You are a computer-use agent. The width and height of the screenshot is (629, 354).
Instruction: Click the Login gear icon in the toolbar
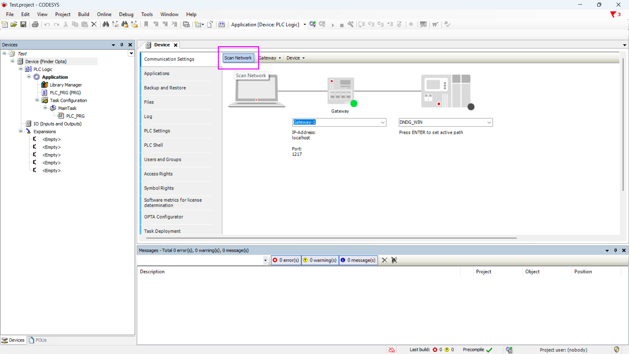pyautogui.click(x=313, y=24)
